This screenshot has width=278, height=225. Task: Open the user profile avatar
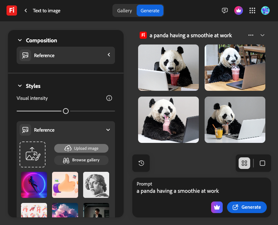click(265, 10)
